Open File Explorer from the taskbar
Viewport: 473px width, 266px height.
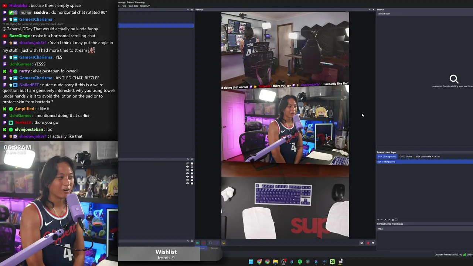click(x=275, y=262)
